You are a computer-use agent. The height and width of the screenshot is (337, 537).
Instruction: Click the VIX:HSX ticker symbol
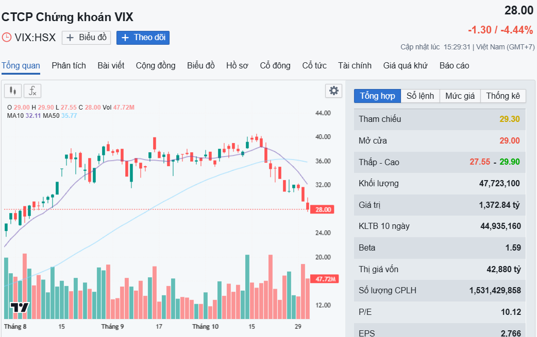pyautogui.click(x=35, y=38)
